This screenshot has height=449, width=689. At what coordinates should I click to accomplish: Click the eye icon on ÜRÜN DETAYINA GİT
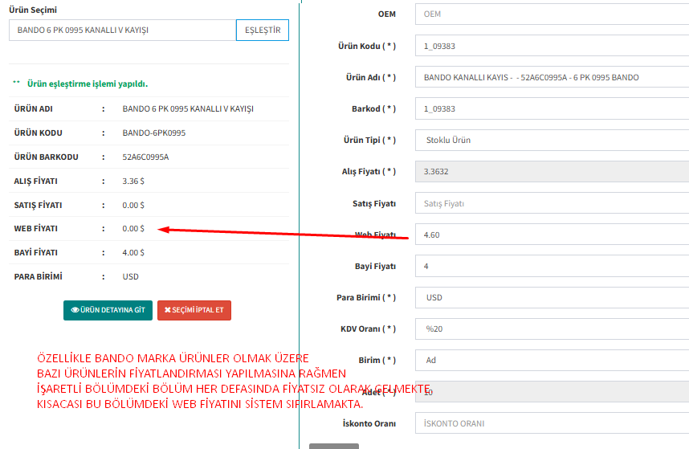pyautogui.click(x=75, y=310)
